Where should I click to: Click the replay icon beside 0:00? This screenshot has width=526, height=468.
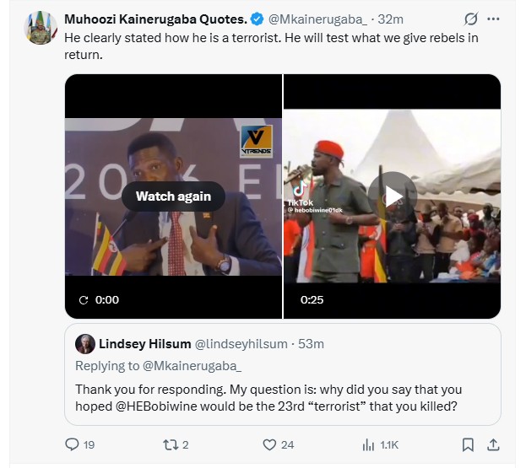tap(83, 299)
